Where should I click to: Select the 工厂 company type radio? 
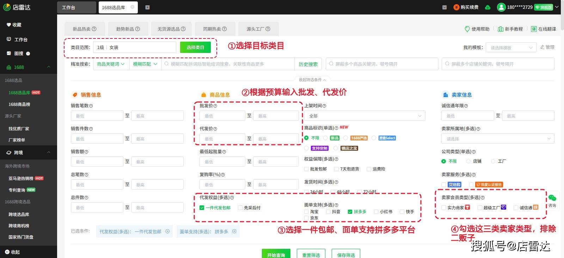point(493,161)
